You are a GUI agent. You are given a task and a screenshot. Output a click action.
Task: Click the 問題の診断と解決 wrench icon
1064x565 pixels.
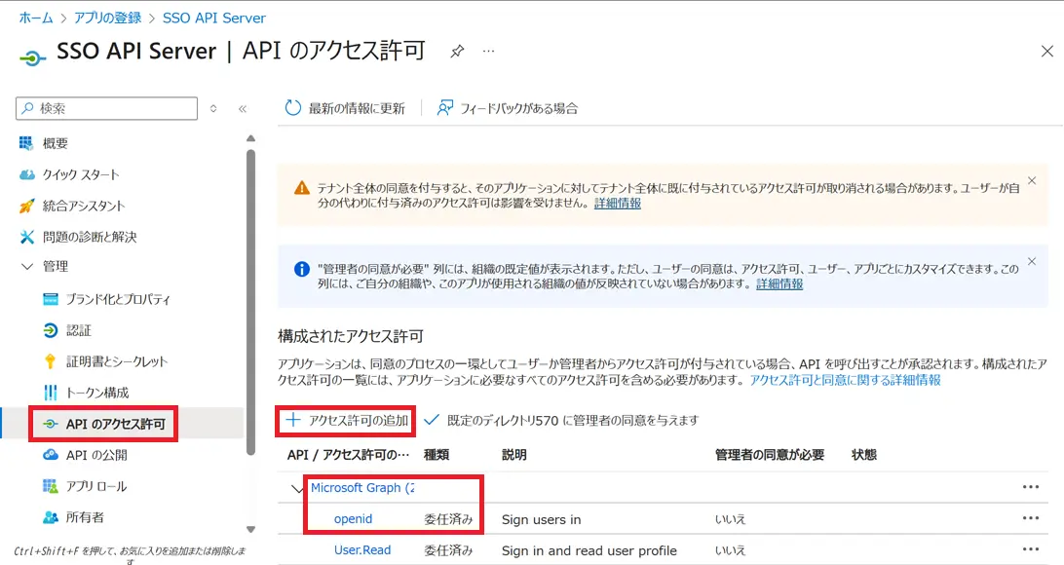pos(26,237)
